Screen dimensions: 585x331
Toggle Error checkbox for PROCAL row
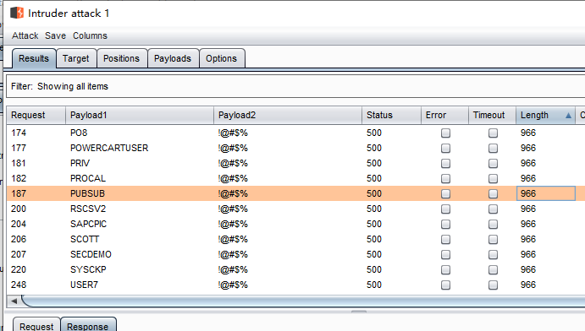pyautogui.click(x=445, y=179)
